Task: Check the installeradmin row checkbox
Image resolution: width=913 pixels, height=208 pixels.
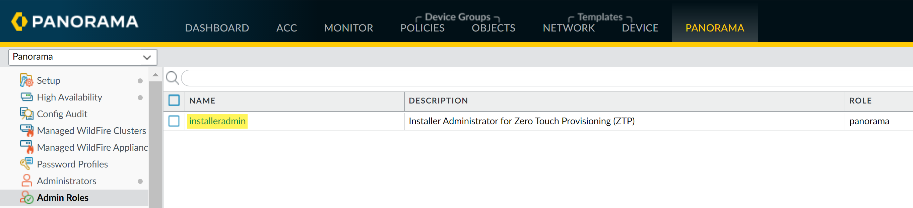Action: [x=174, y=121]
